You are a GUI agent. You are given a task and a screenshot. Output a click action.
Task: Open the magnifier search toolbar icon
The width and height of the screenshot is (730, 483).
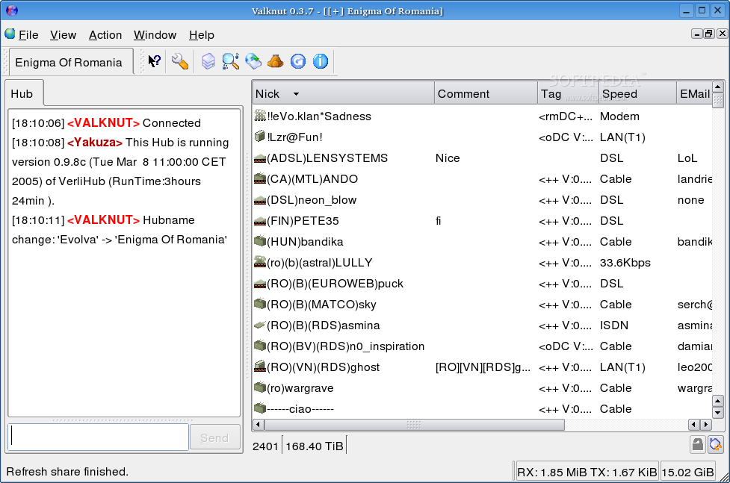[230, 61]
